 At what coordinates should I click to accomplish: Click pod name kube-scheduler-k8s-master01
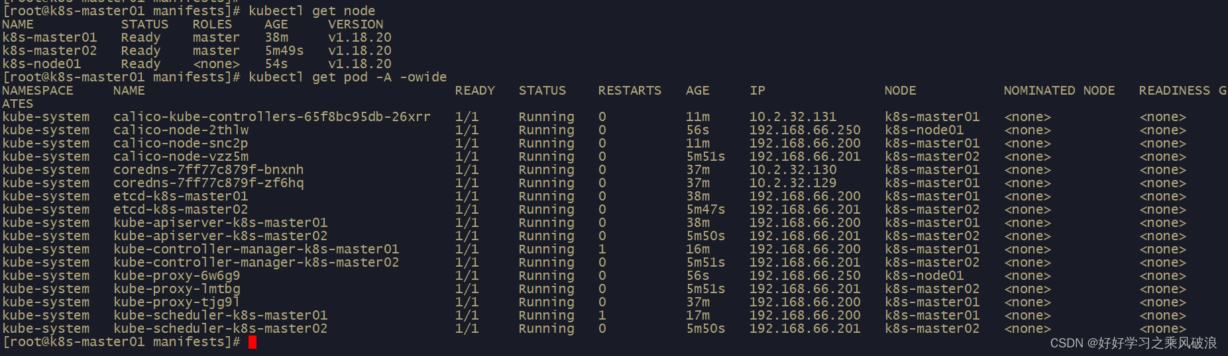click(x=221, y=316)
